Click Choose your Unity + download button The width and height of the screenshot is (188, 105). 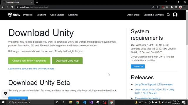click(29, 61)
